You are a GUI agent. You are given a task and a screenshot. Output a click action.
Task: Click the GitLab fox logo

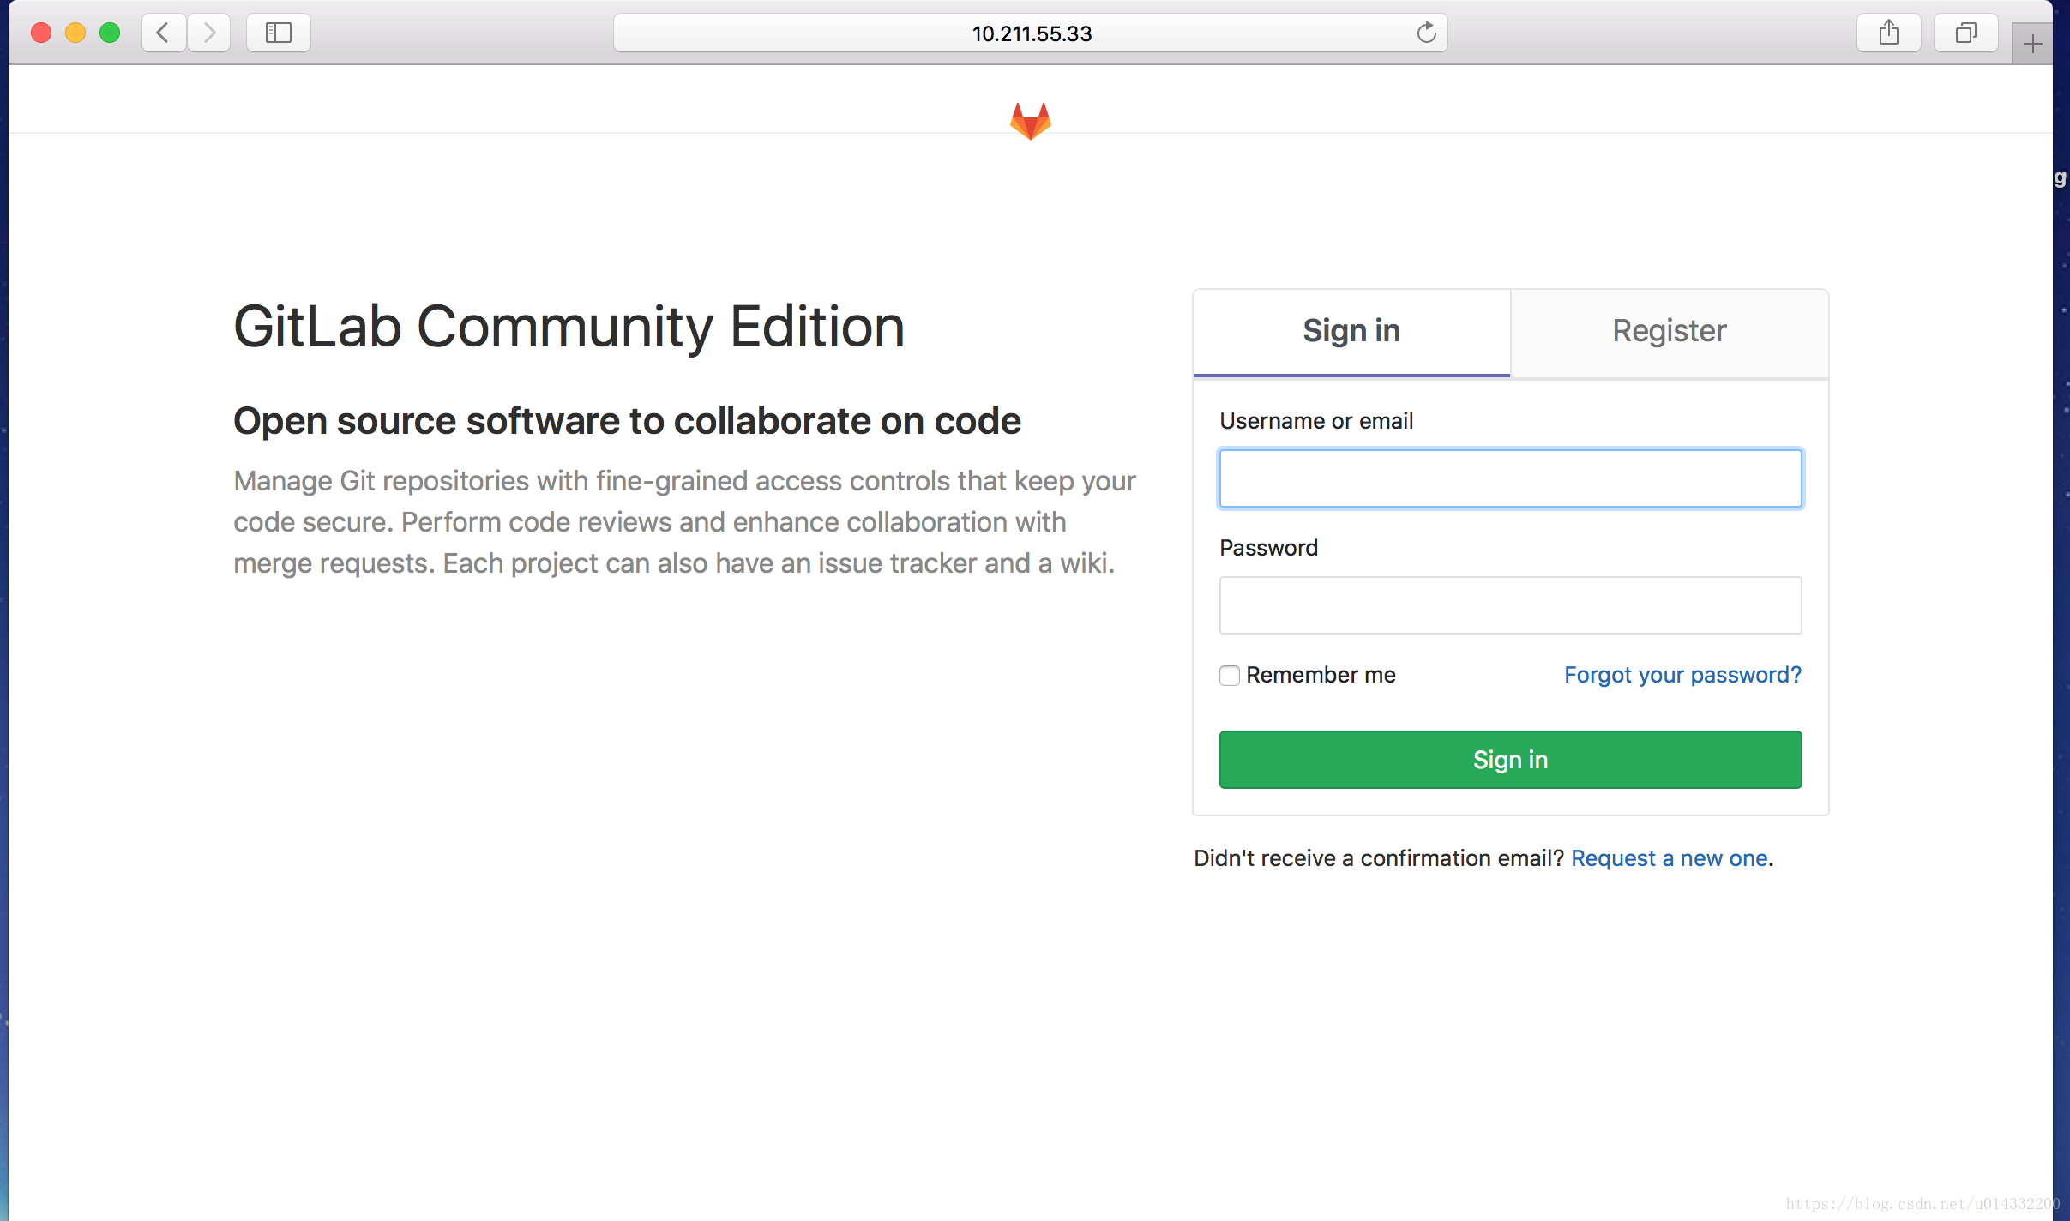pyautogui.click(x=1030, y=121)
